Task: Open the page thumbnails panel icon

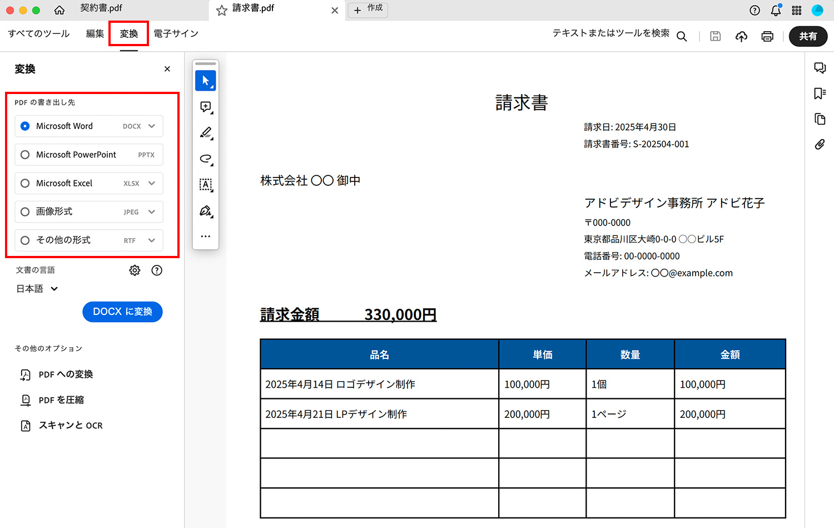Action: pyautogui.click(x=820, y=119)
